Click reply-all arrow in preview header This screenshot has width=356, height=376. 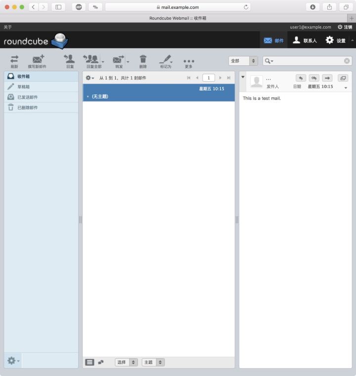314,78
